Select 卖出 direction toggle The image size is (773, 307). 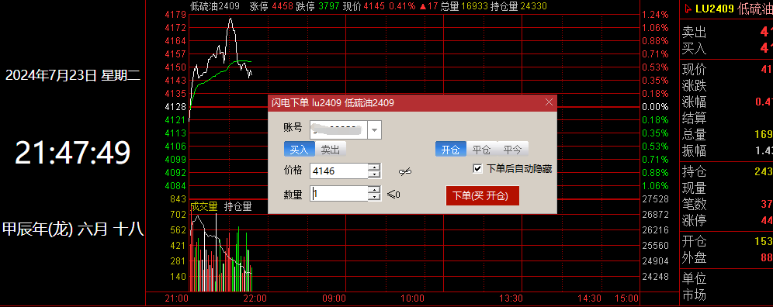(x=331, y=149)
